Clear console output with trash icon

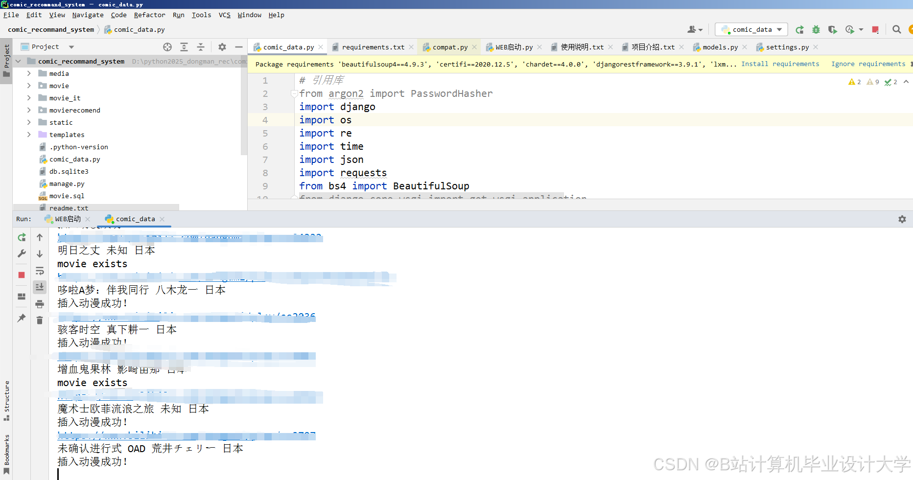point(40,320)
